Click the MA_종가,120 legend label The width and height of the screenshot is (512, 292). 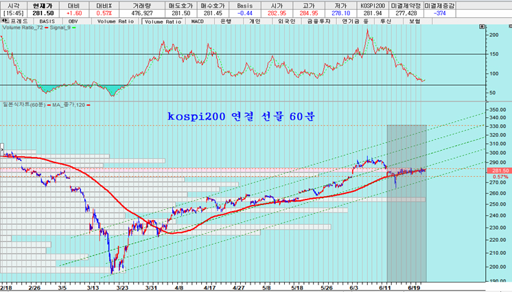[x=69, y=105]
